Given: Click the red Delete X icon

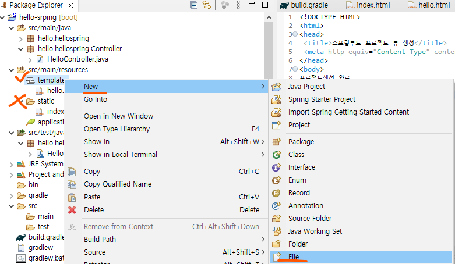Looking at the screenshot, I should pos(72,210).
